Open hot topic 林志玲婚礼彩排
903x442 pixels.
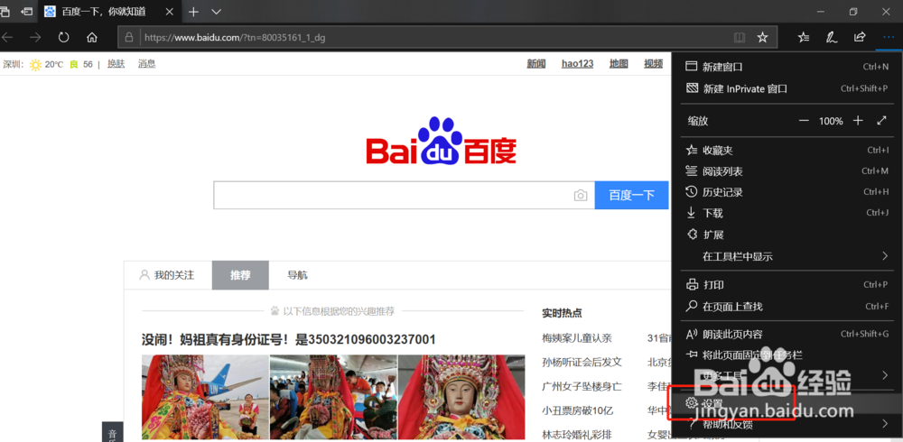pos(576,434)
